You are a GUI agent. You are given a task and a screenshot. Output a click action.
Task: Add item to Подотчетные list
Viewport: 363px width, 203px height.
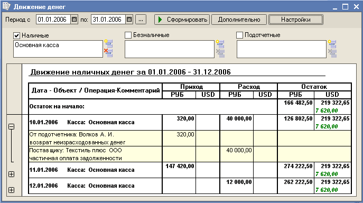click(332, 43)
